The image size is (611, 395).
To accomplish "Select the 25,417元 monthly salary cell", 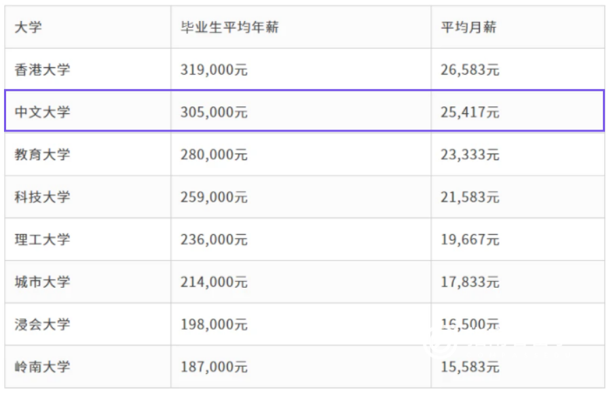I will (x=470, y=112).
